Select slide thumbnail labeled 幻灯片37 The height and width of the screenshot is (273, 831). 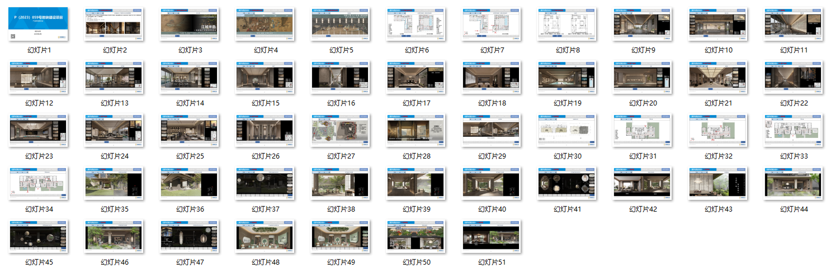pyautogui.click(x=265, y=184)
